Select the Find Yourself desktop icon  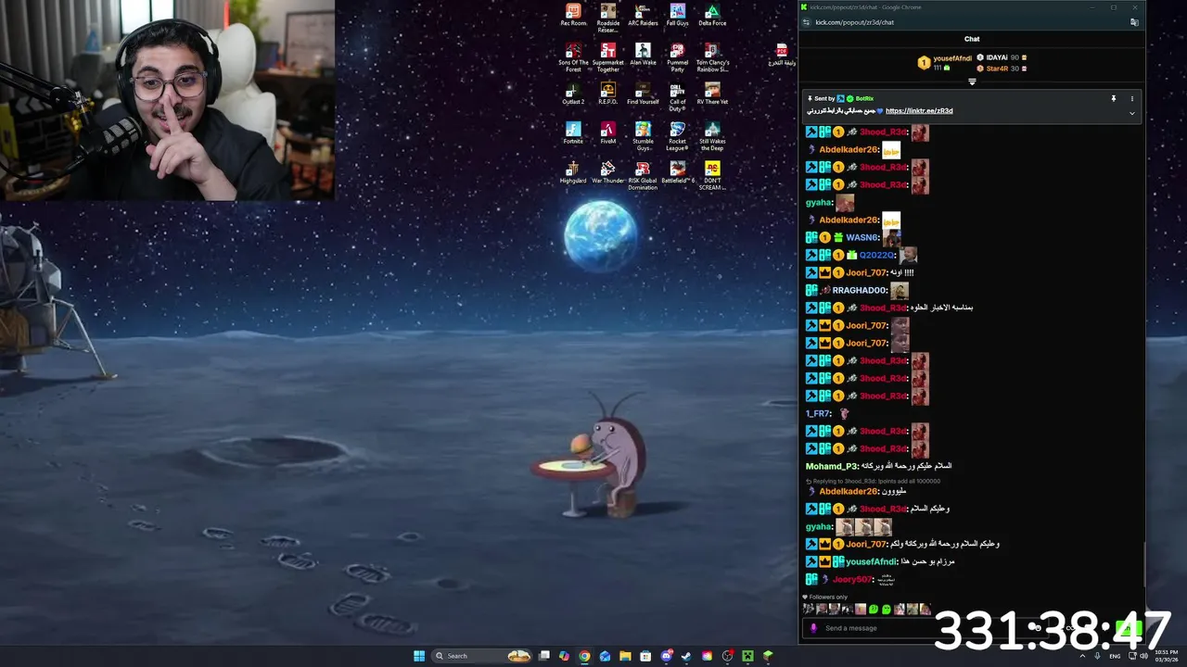tap(643, 94)
